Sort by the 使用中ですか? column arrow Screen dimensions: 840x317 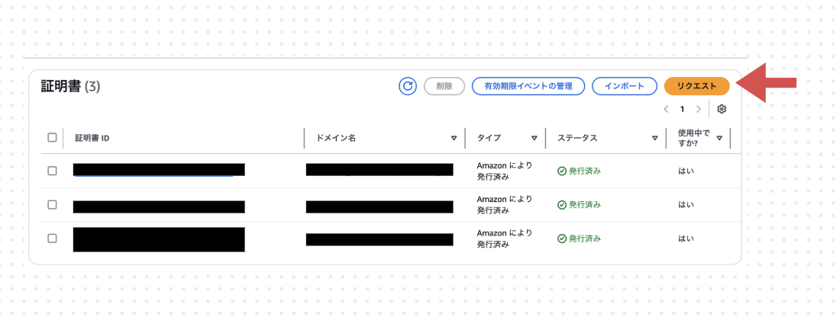(x=719, y=138)
